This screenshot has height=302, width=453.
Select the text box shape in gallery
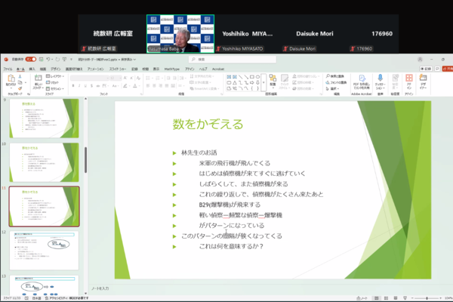(x=229, y=77)
